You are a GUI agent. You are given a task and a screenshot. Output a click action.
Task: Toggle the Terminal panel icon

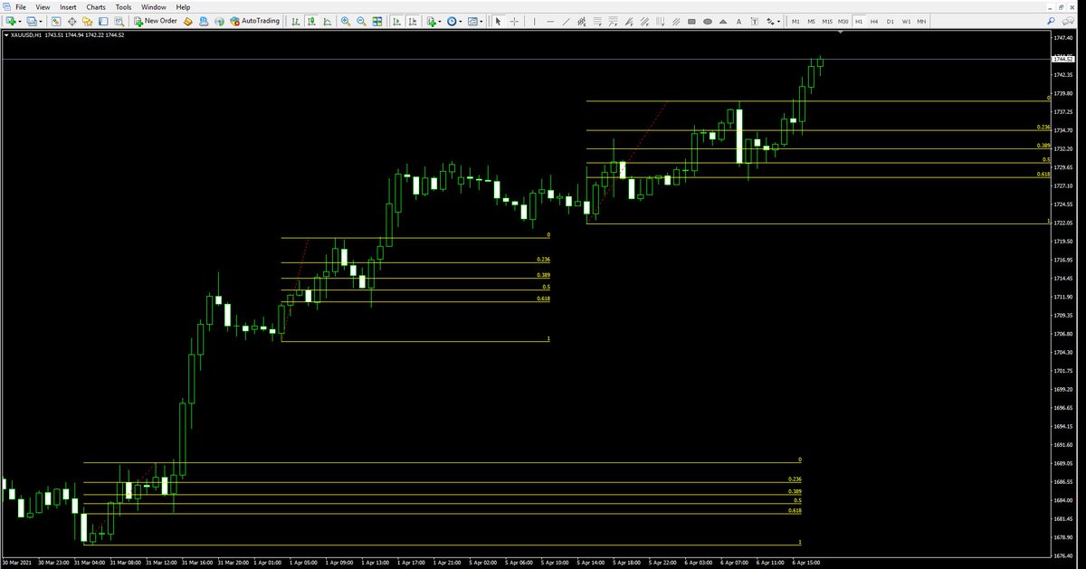pos(103,21)
